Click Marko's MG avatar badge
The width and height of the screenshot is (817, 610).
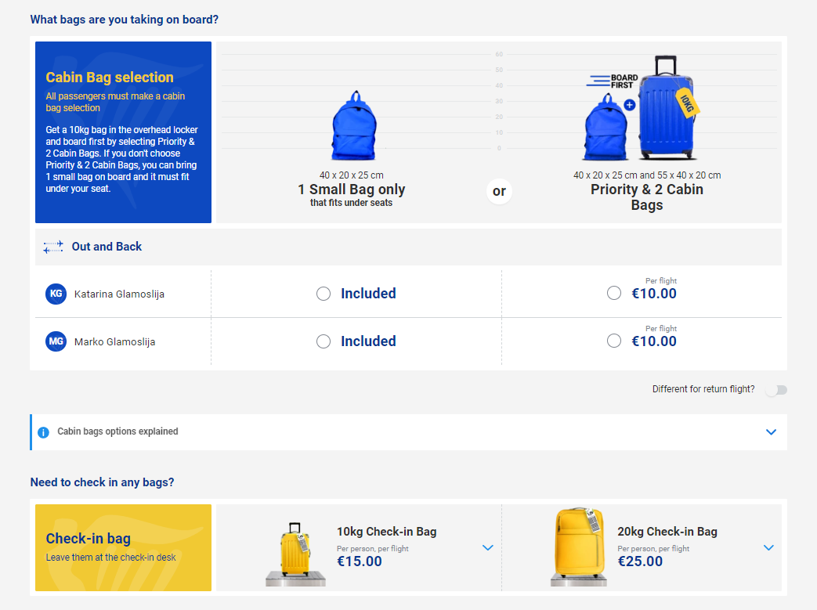[x=56, y=341]
